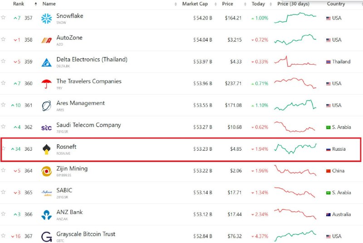
Task: Click the USA flag in AutoZone row
Action: tap(328, 40)
